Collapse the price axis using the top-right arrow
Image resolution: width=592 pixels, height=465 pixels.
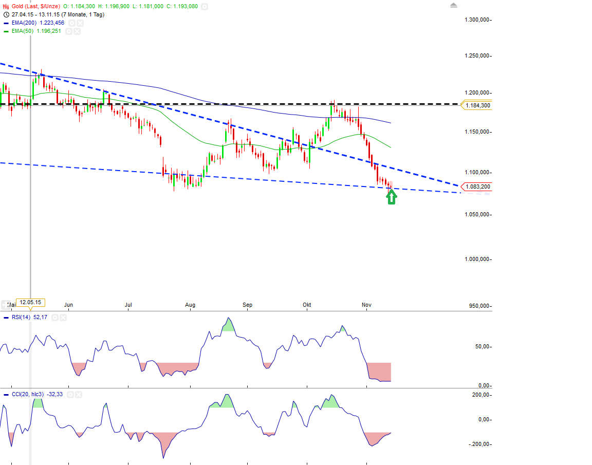454,5
